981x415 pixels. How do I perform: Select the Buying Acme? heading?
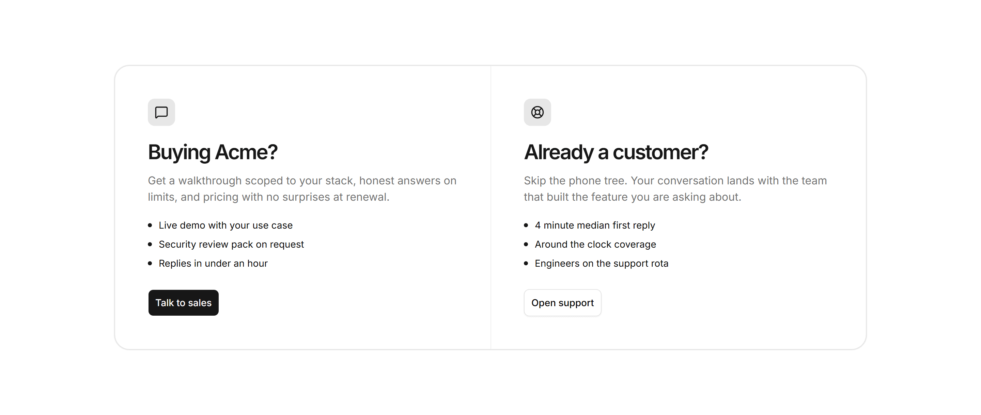pos(213,152)
